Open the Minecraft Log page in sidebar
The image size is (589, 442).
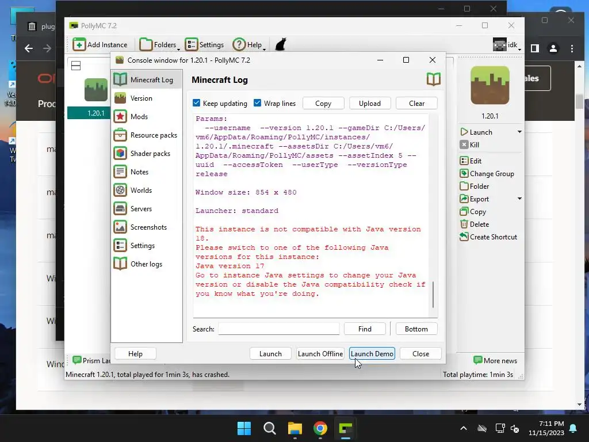147,79
